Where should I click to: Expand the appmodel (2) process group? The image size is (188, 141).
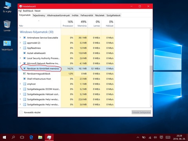point(20,43)
